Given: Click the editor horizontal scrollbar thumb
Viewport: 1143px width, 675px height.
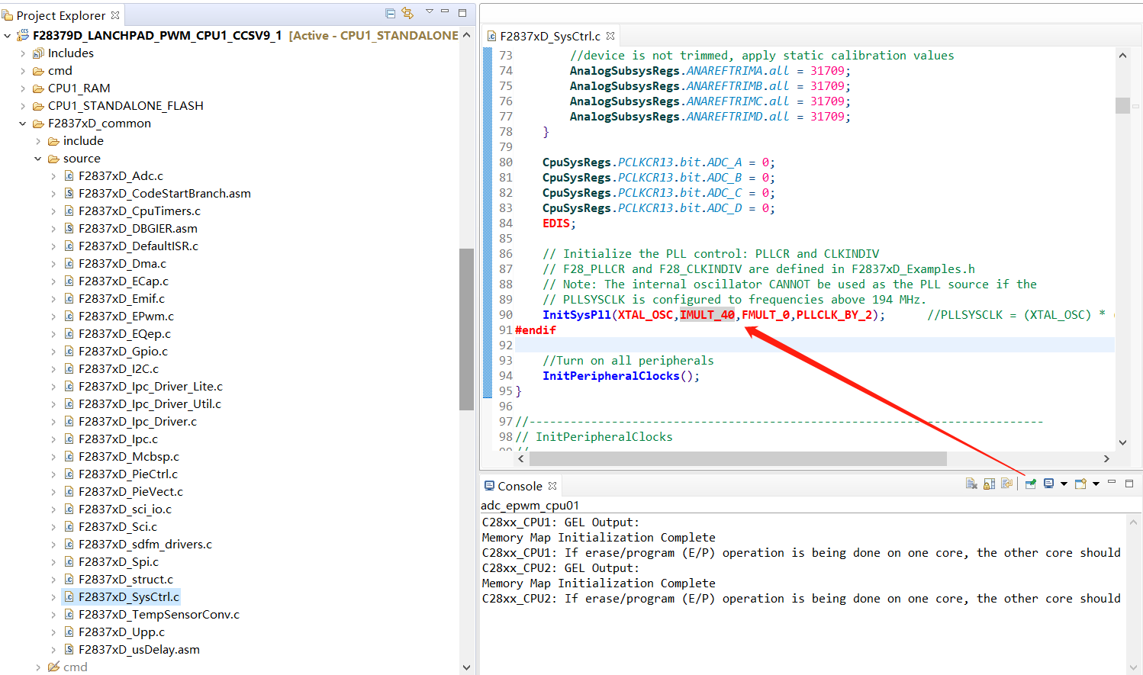Looking at the screenshot, I should [738, 458].
